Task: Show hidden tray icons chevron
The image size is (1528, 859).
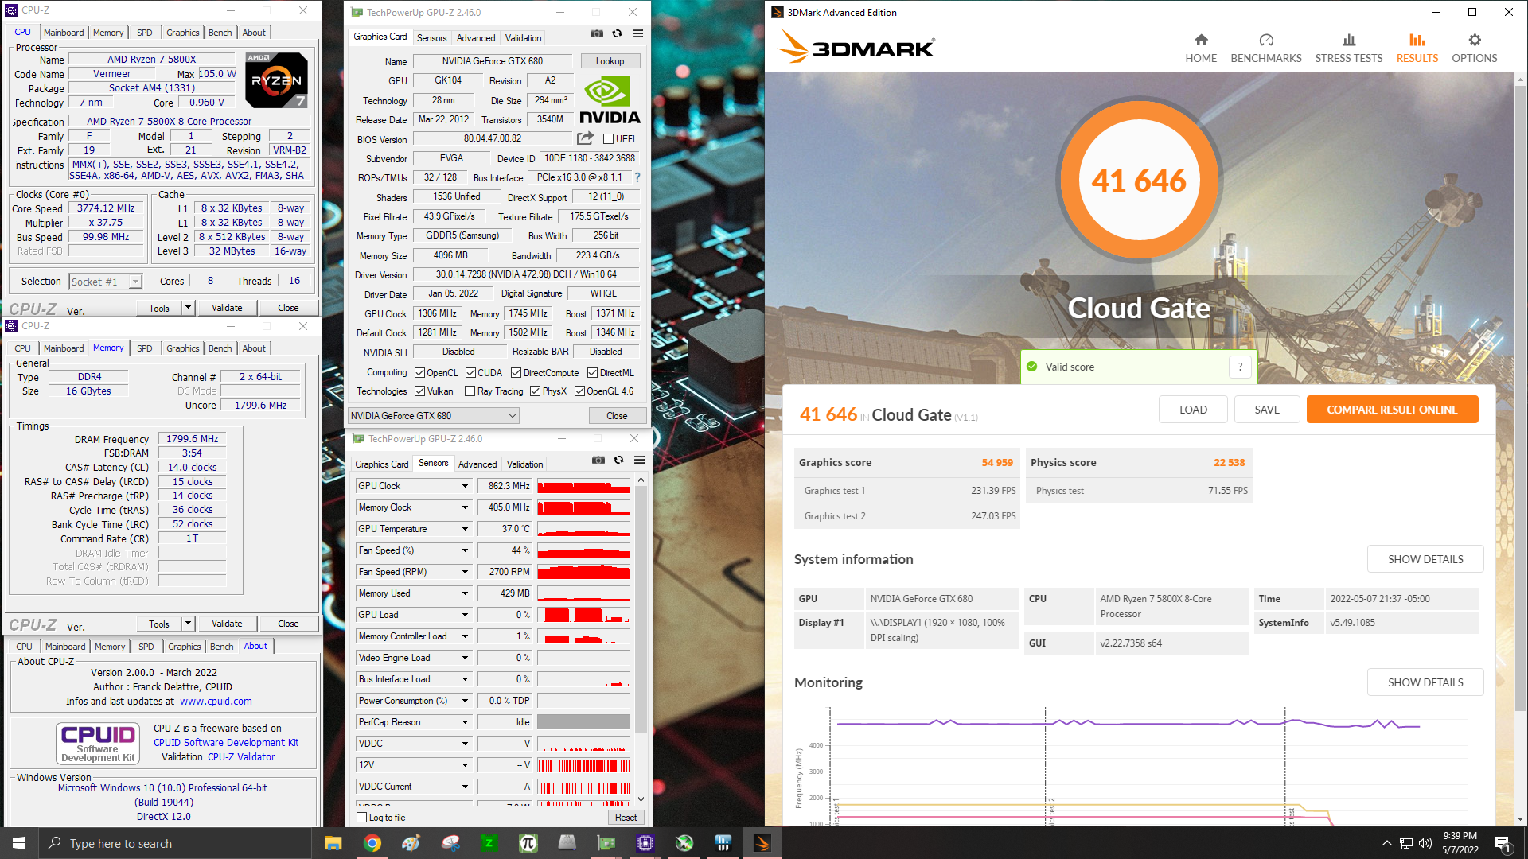Action: point(1387,843)
